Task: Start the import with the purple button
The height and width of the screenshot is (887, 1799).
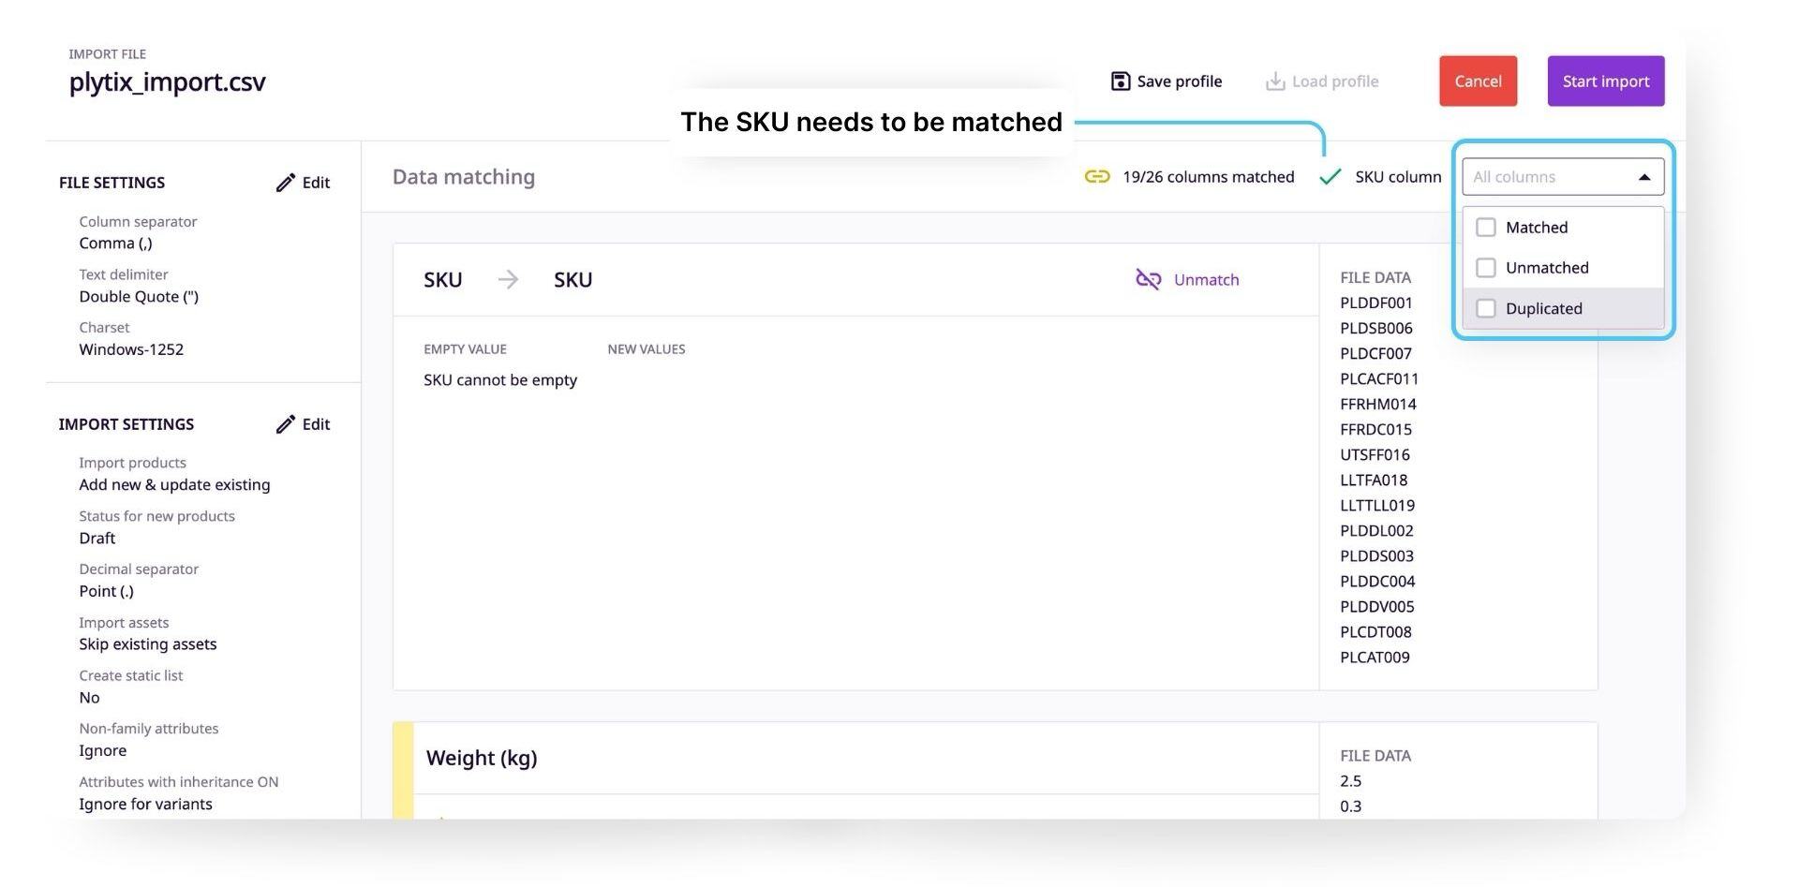Action: point(1606,81)
